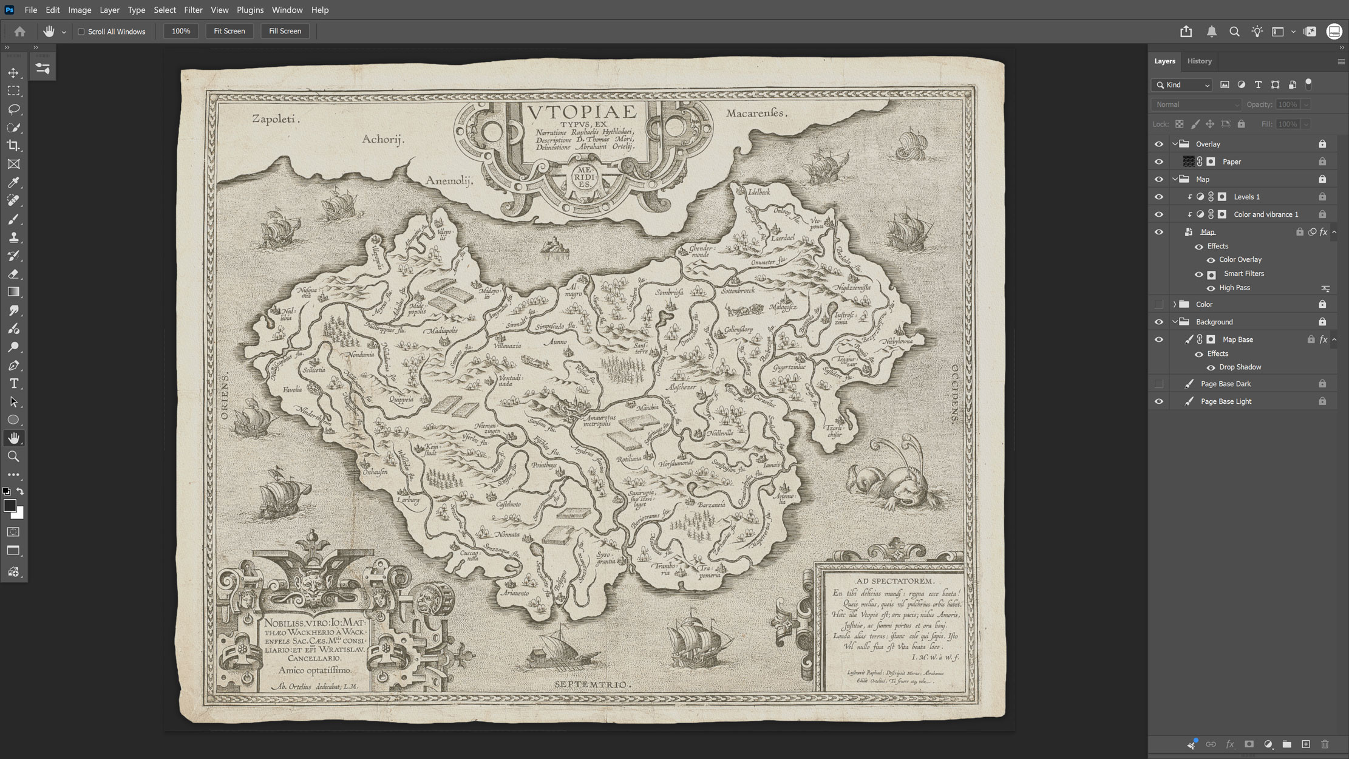Viewport: 1349px width, 759px height.
Task: Open the Kind filter dropdown
Action: click(1182, 85)
